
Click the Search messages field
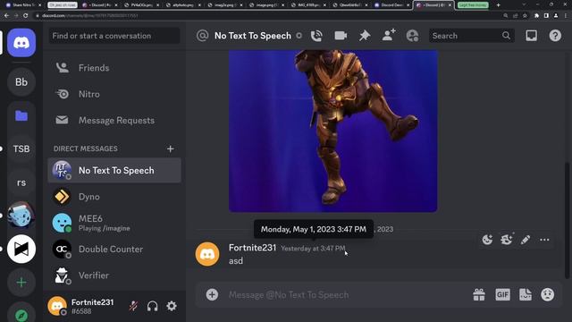pyautogui.click(x=471, y=36)
